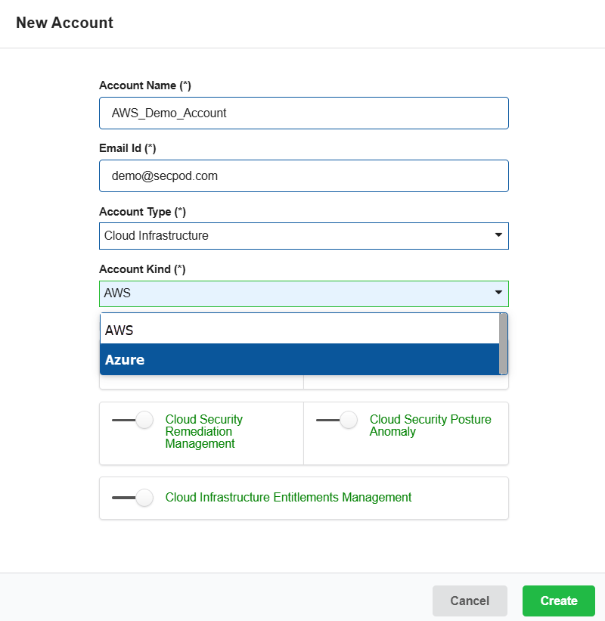Image resolution: width=605 pixels, height=621 pixels.
Task: Click the Account Type dropdown arrow
Action: point(498,235)
